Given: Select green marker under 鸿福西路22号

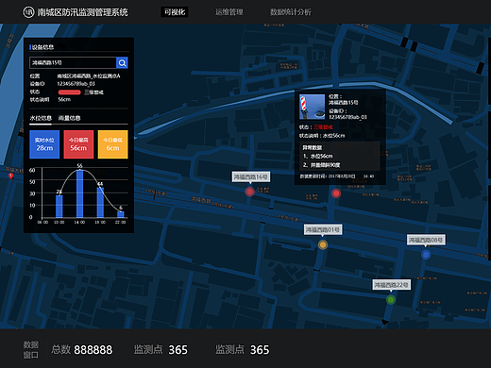Looking at the screenshot, I should [x=391, y=300].
